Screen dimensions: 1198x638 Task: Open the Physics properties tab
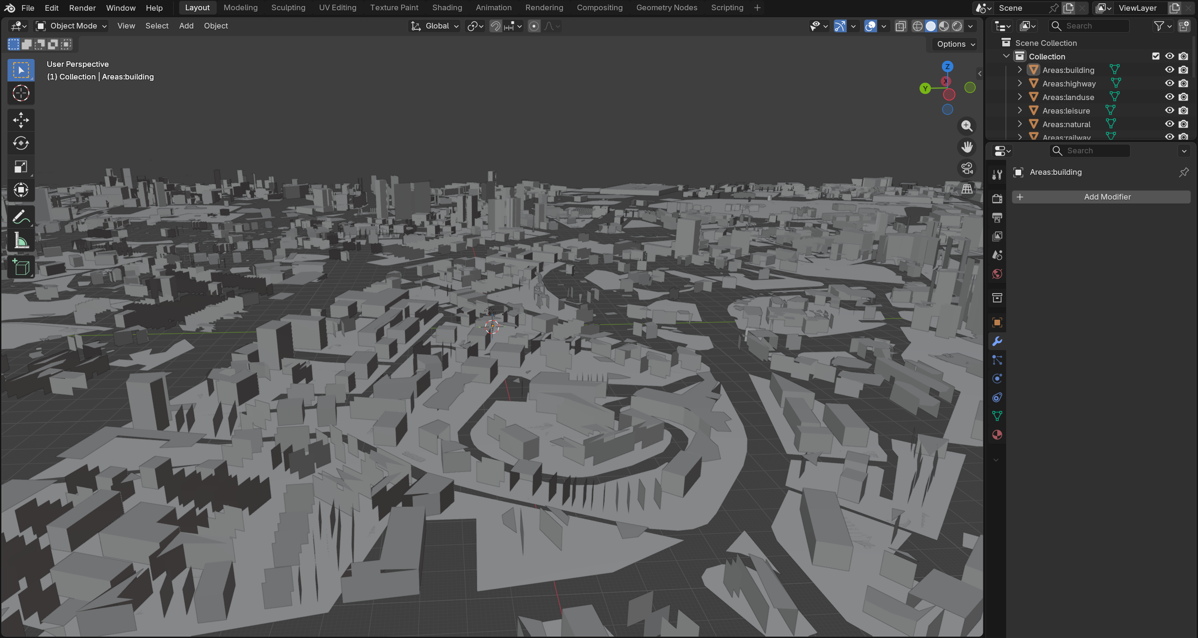(997, 379)
